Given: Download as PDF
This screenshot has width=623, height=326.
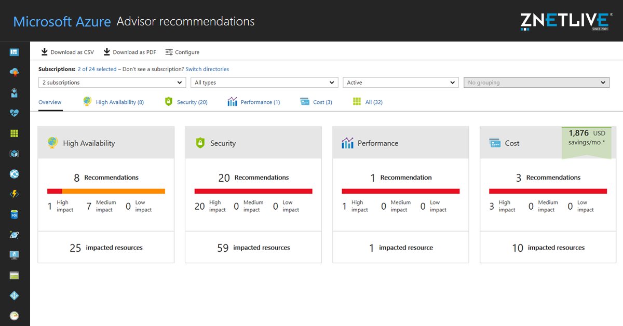Looking at the screenshot, I should pyautogui.click(x=130, y=52).
